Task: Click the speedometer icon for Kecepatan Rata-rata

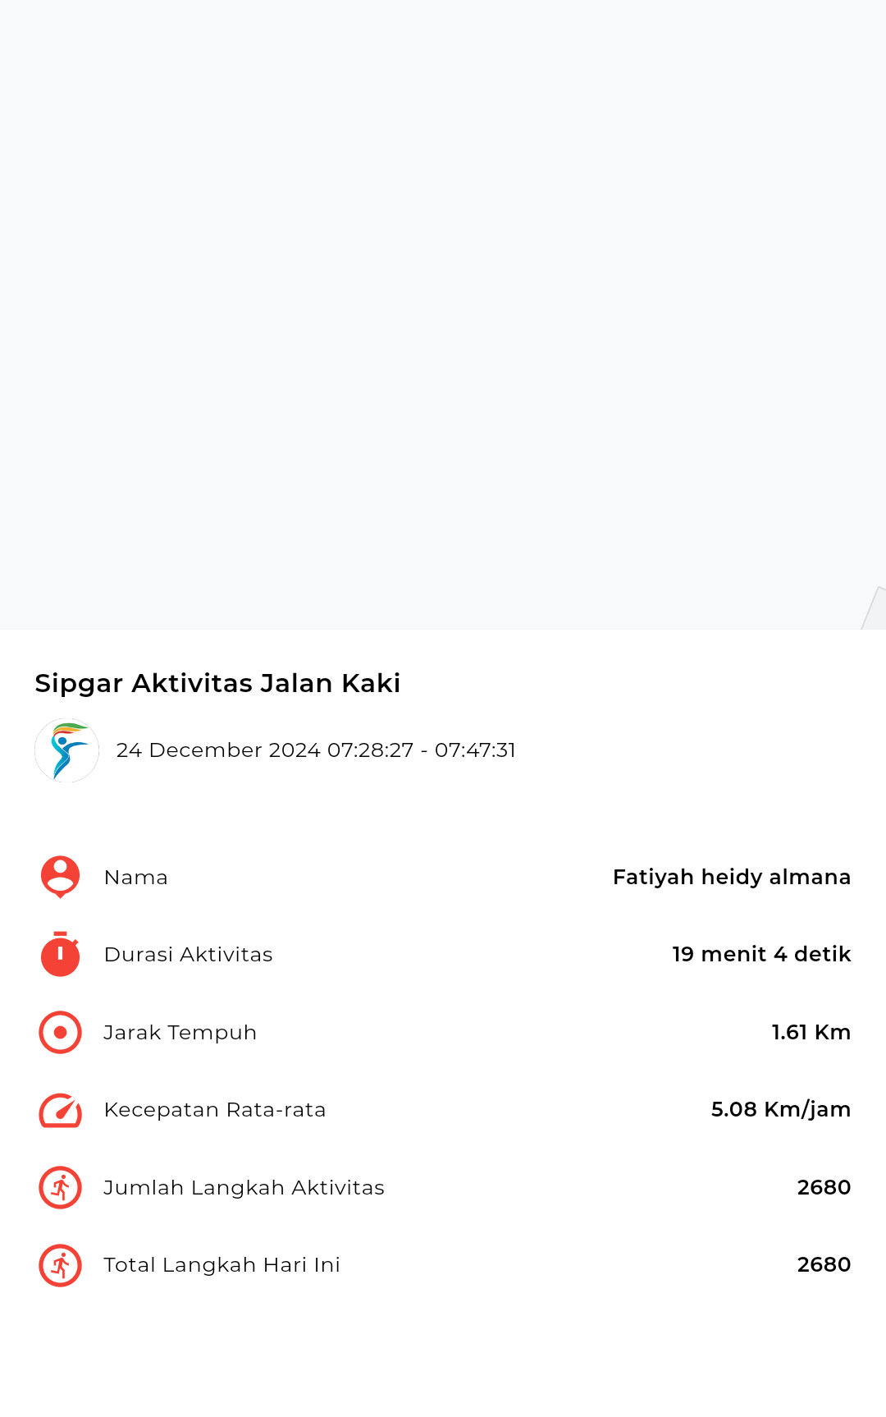Action: (60, 1110)
